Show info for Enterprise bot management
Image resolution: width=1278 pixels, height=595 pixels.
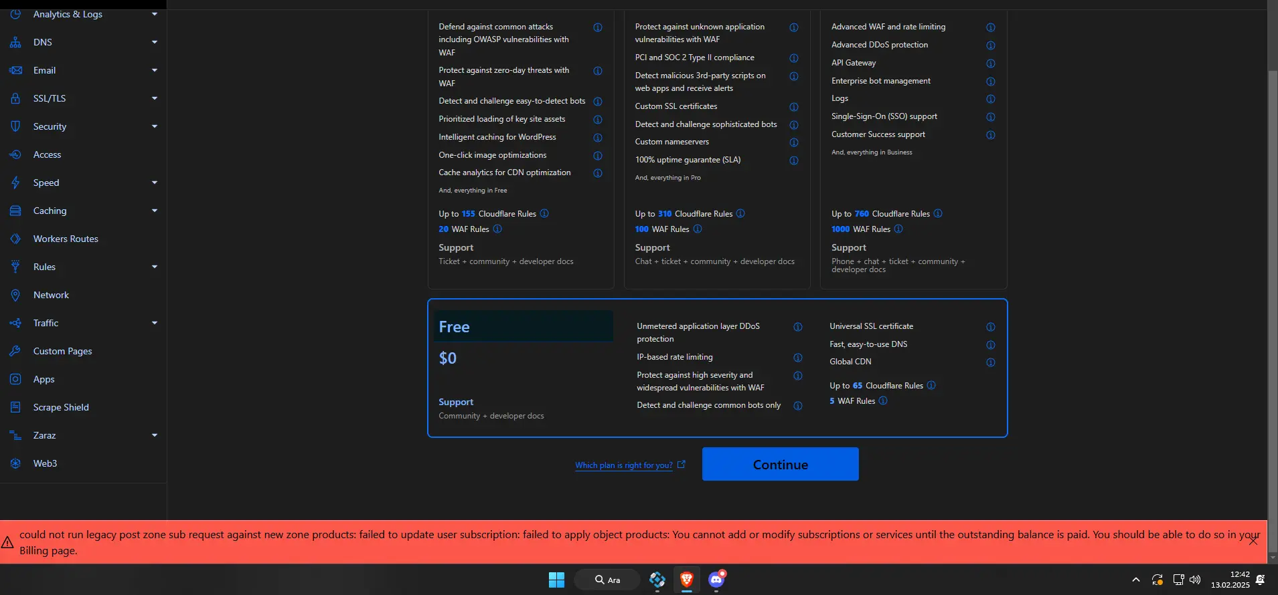pos(991,82)
